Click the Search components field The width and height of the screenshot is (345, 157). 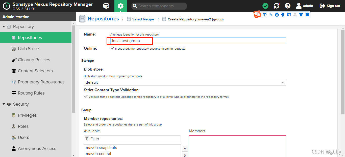(159, 6)
